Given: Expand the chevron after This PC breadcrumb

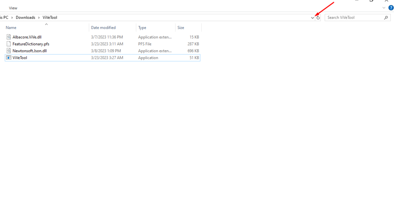Looking at the screenshot, I should point(12,17).
